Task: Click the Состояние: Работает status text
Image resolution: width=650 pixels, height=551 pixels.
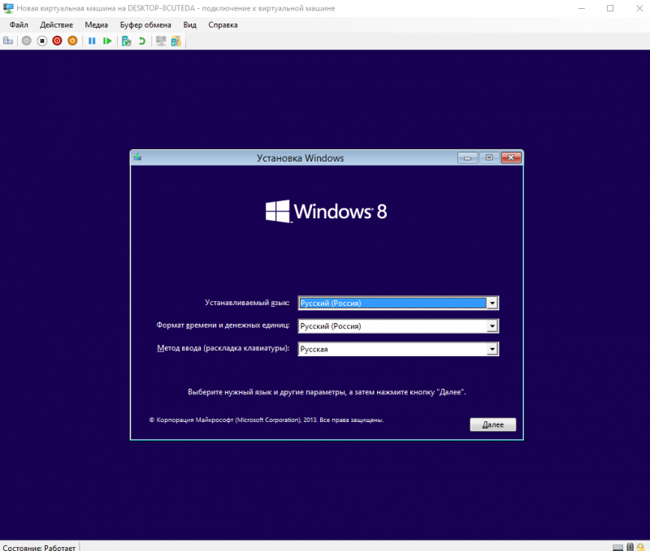Action: [x=39, y=547]
